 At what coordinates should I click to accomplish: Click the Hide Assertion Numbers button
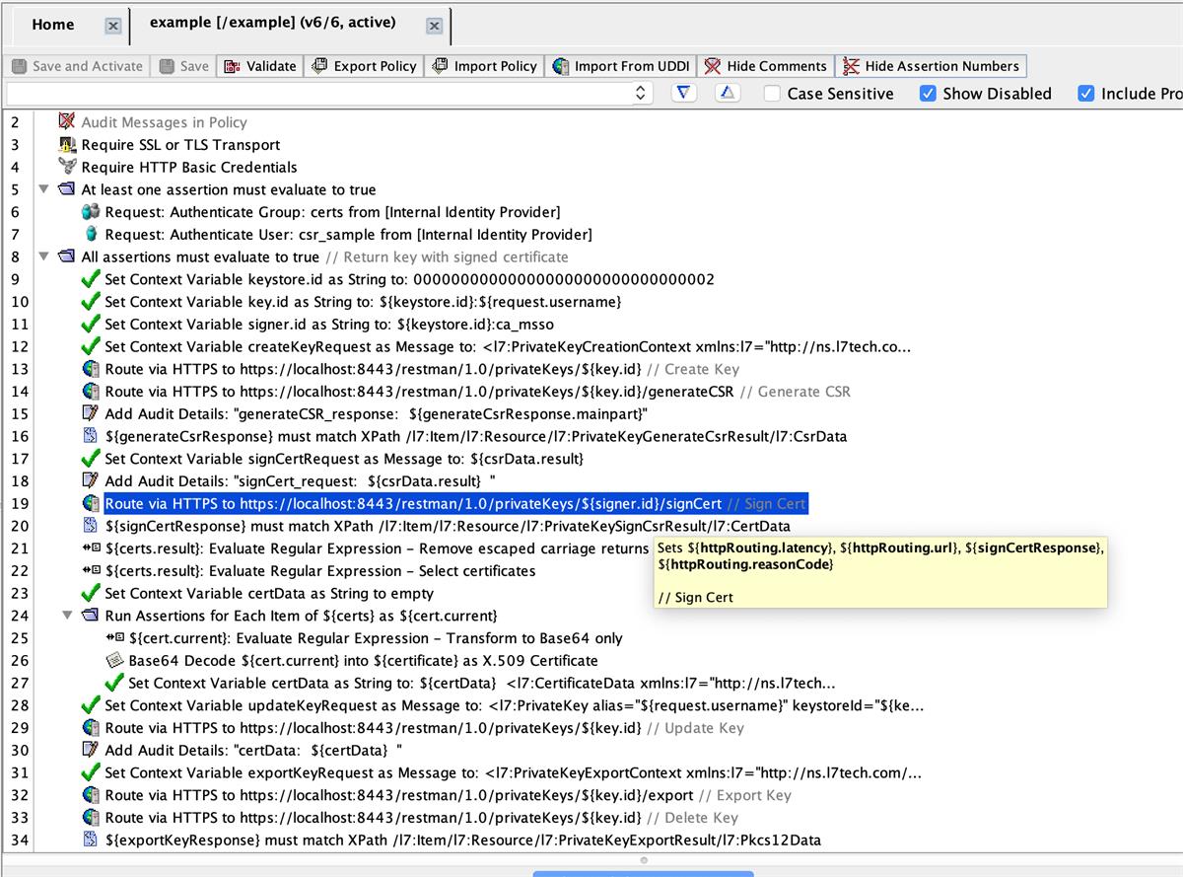tap(932, 66)
